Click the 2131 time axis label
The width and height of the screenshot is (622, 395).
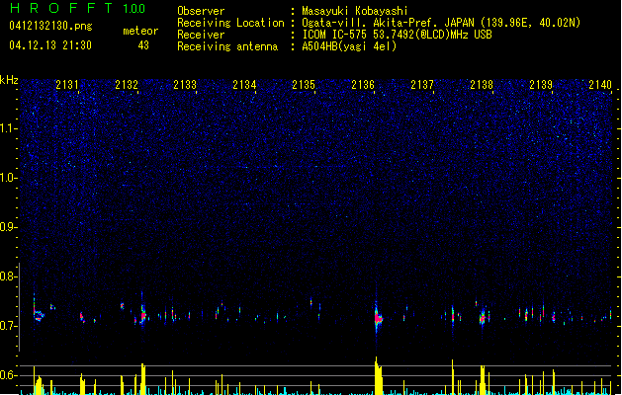click(67, 85)
